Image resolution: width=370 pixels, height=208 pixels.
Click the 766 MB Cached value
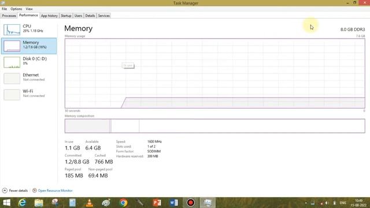coord(103,162)
